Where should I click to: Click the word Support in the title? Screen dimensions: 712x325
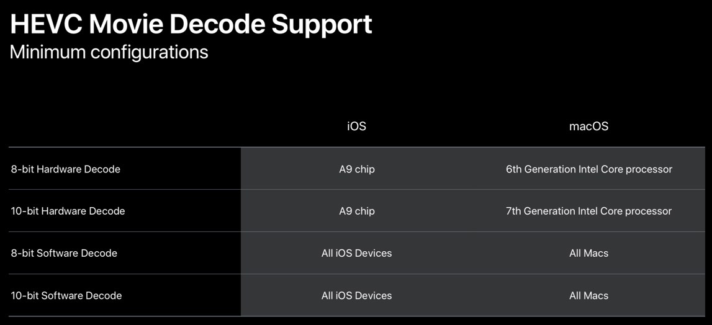322,26
